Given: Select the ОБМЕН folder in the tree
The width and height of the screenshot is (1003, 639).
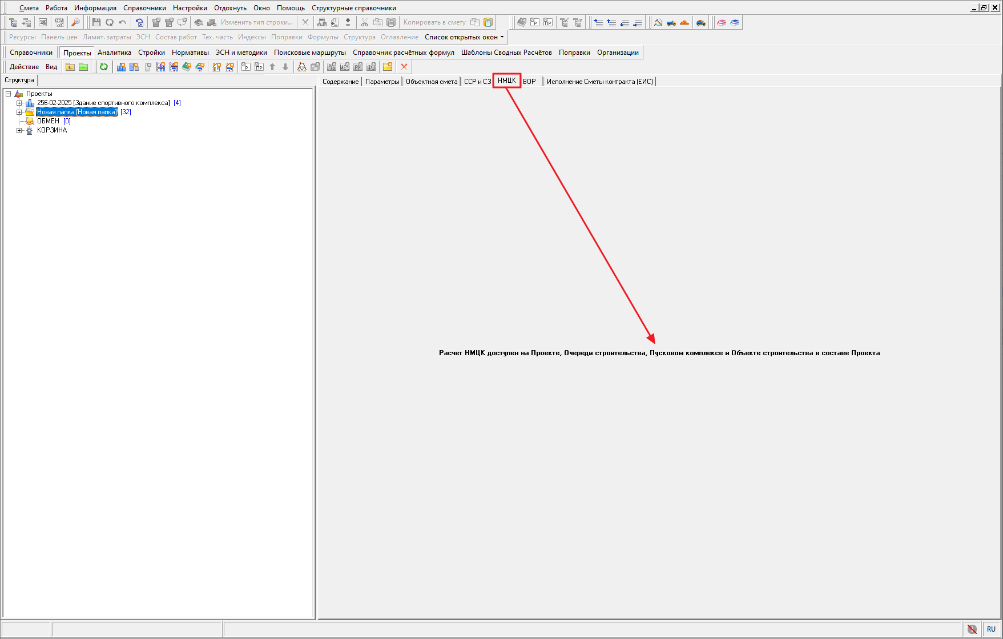Looking at the screenshot, I should (x=48, y=121).
